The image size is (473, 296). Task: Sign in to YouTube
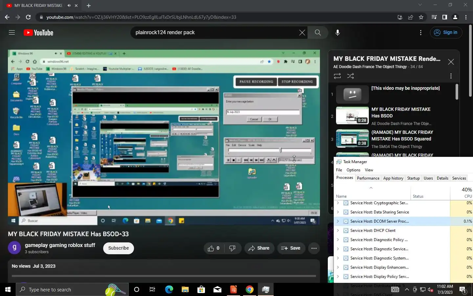tap(446, 33)
